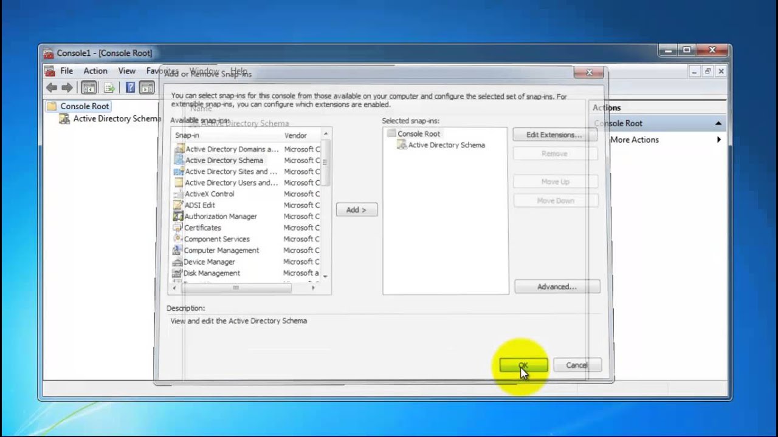The width and height of the screenshot is (778, 437).
Task: Select the 'Disk Management' row text
Action: point(212,273)
